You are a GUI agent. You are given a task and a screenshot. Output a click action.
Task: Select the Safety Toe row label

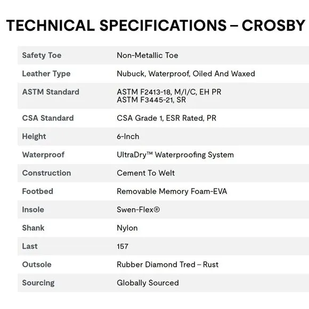(x=42, y=55)
